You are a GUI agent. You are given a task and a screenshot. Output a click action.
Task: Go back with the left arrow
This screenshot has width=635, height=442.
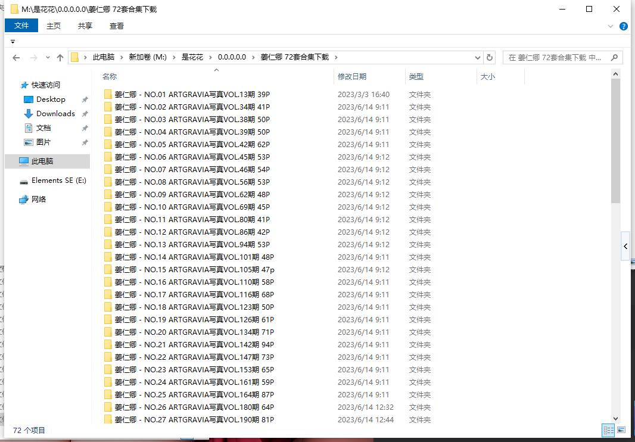click(16, 58)
